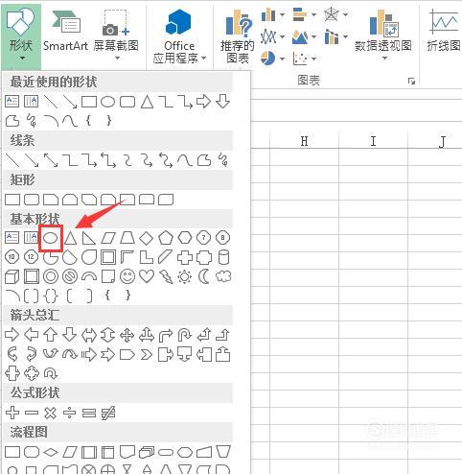Select column I header

pyautogui.click(x=373, y=140)
